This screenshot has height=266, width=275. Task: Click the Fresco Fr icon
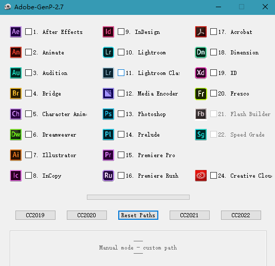coord(201,93)
